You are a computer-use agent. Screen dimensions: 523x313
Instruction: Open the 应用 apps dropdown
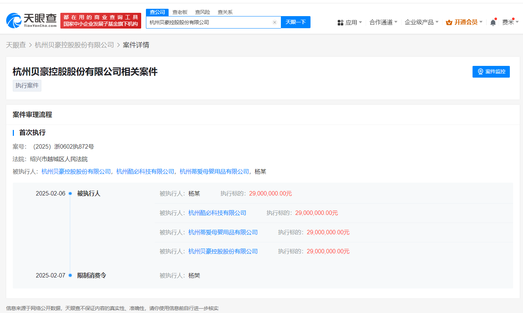coord(350,23)
